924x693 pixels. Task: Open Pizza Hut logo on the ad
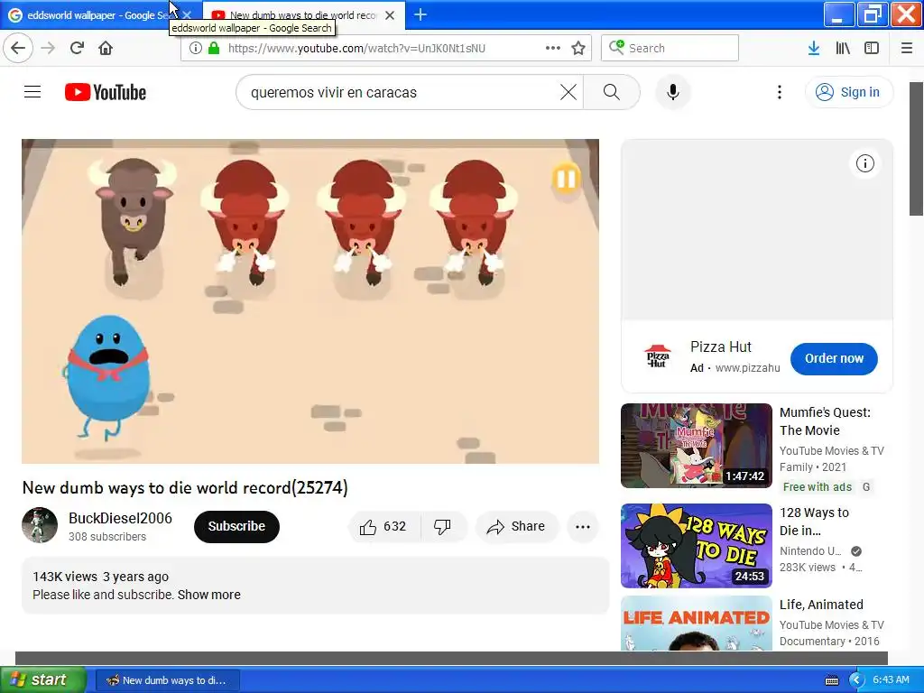point(657,356)
